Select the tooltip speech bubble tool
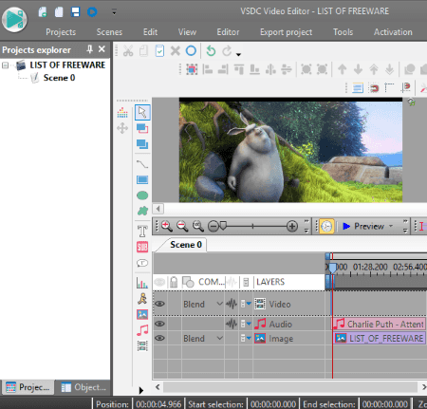The width and height of the screenshot is (427, 409). coord(142,263)
